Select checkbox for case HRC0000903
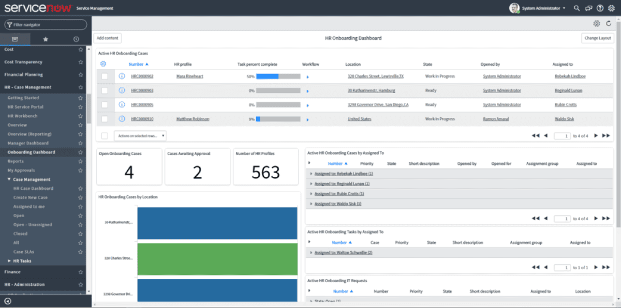This screenshot has width=621, height=308. pyautogui.click(x=105, y=90)
